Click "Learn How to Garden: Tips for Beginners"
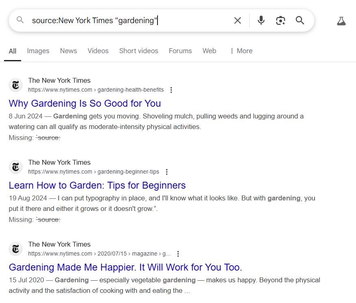This screenshot has width=356, height=303. point(97,185)
